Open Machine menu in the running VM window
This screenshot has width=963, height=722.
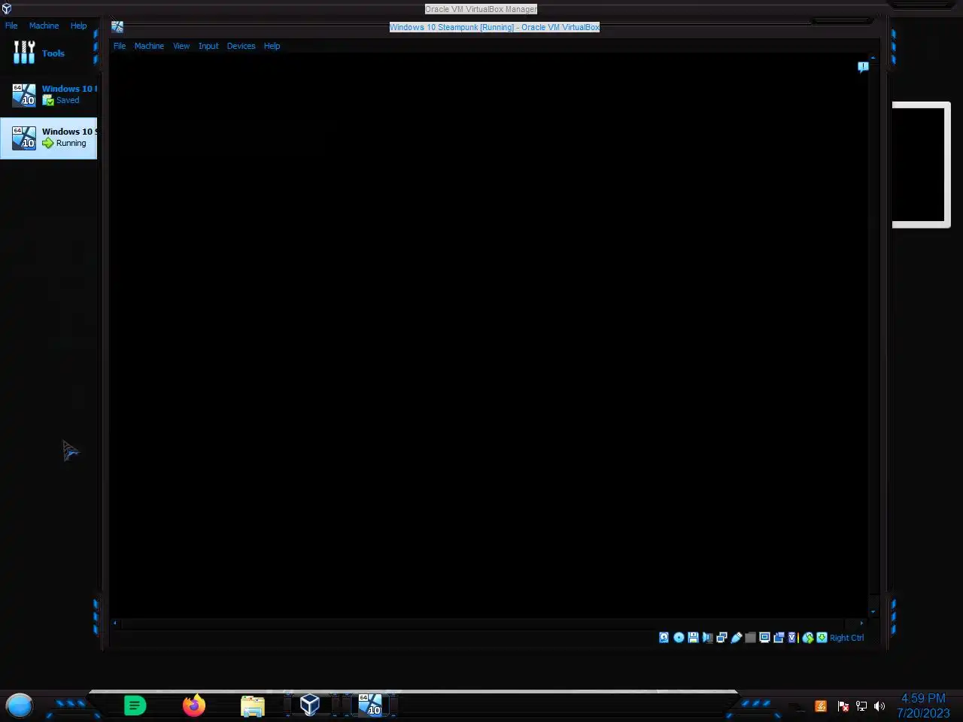[x=149, y=46]
